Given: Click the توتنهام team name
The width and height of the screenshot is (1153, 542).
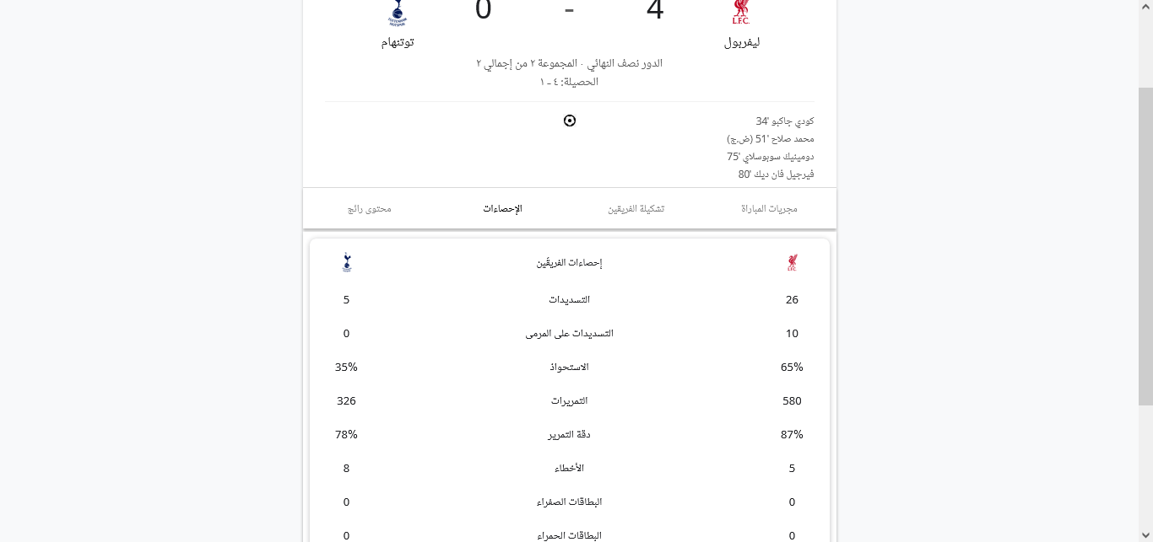Looking at the screenshot, I should tap(397, 41).
